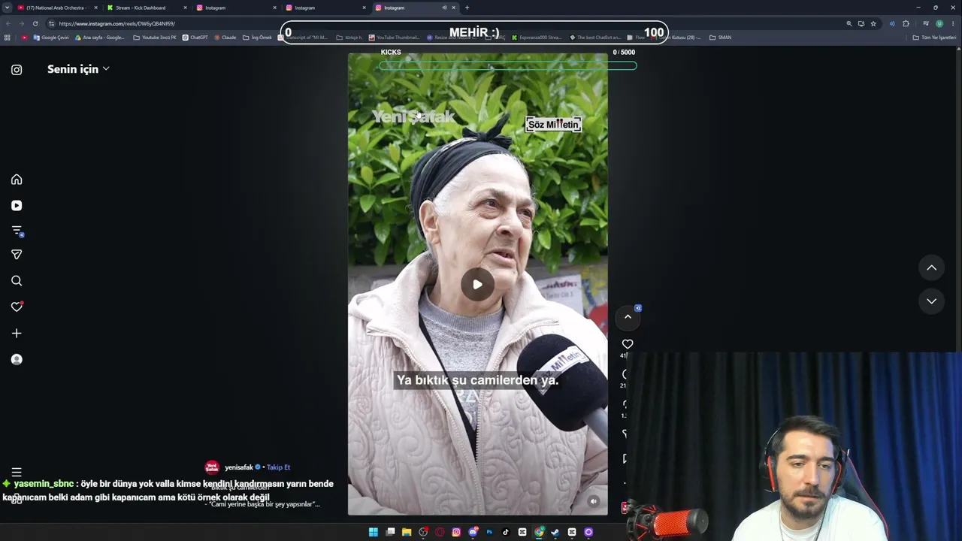Open the Reels icon in sidebar

pos(17,205)
